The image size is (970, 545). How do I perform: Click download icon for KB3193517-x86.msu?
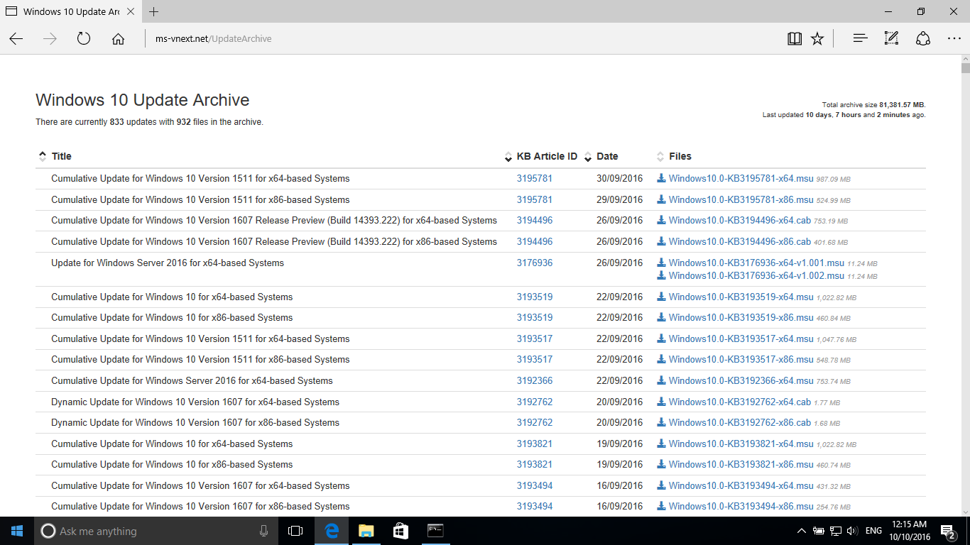tap(661, 360)
